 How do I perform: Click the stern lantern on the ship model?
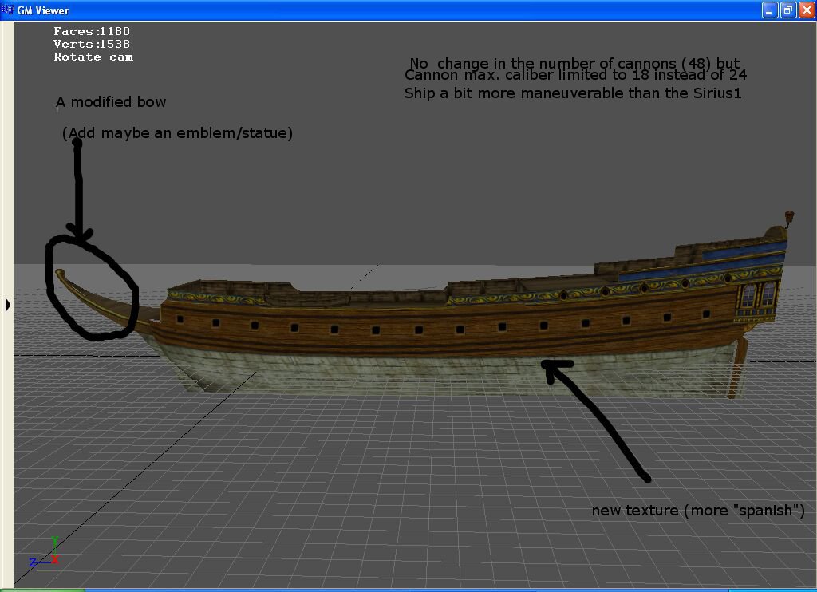(789, 217)
